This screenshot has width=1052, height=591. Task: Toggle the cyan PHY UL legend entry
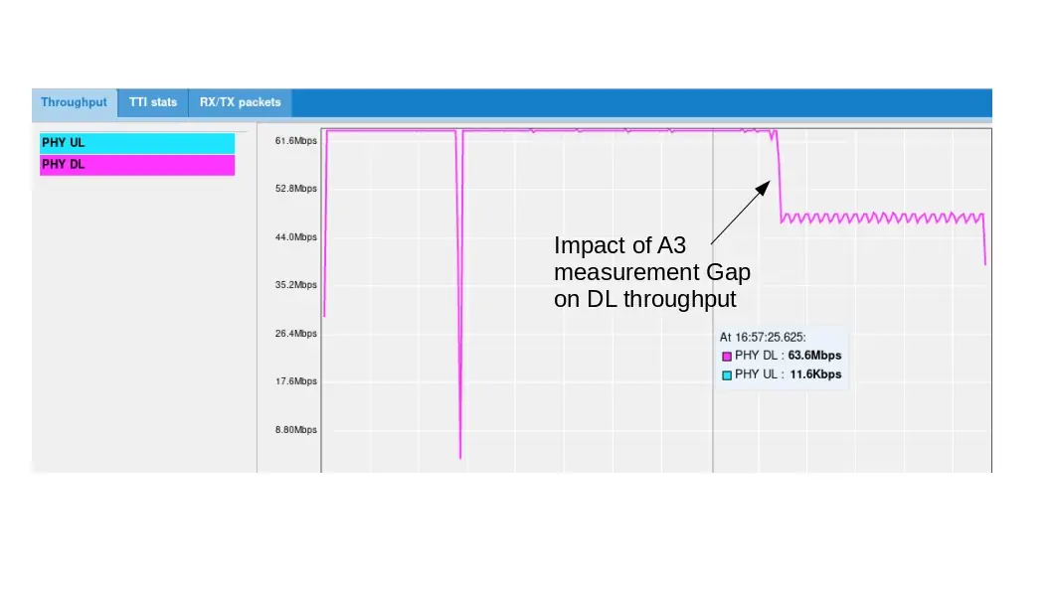(x=137, y=143)
